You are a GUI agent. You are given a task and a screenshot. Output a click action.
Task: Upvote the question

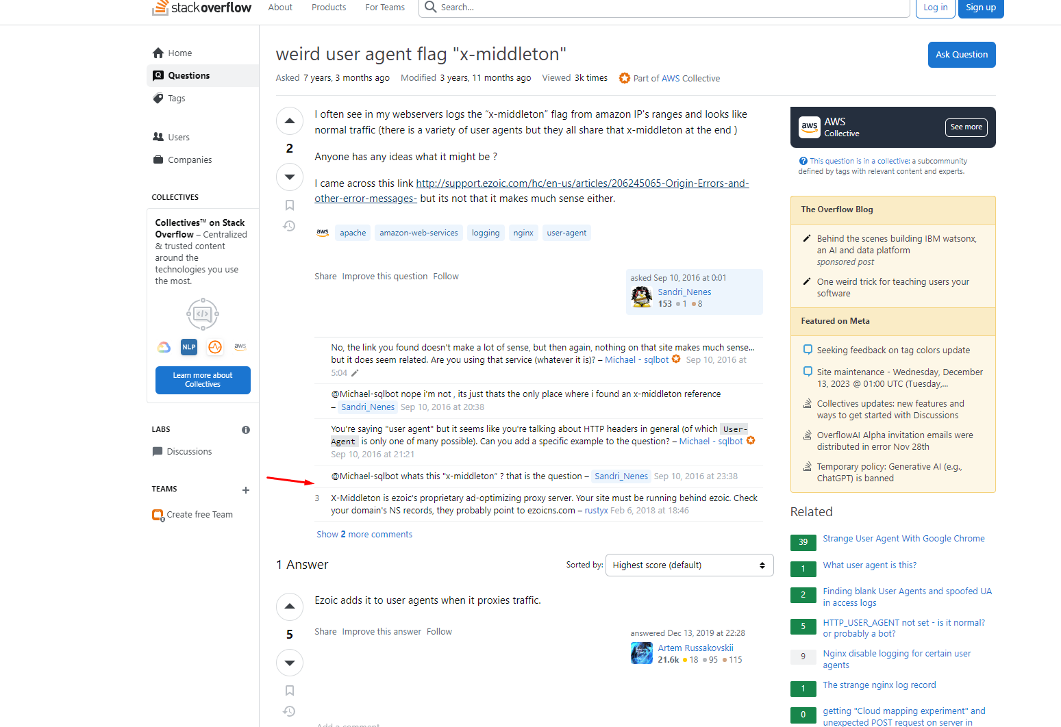[x=290, y=121]
